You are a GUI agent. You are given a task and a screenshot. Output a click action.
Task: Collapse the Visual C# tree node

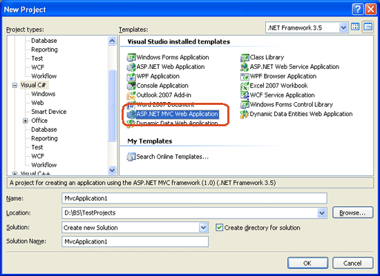click(x=15, y=86)
